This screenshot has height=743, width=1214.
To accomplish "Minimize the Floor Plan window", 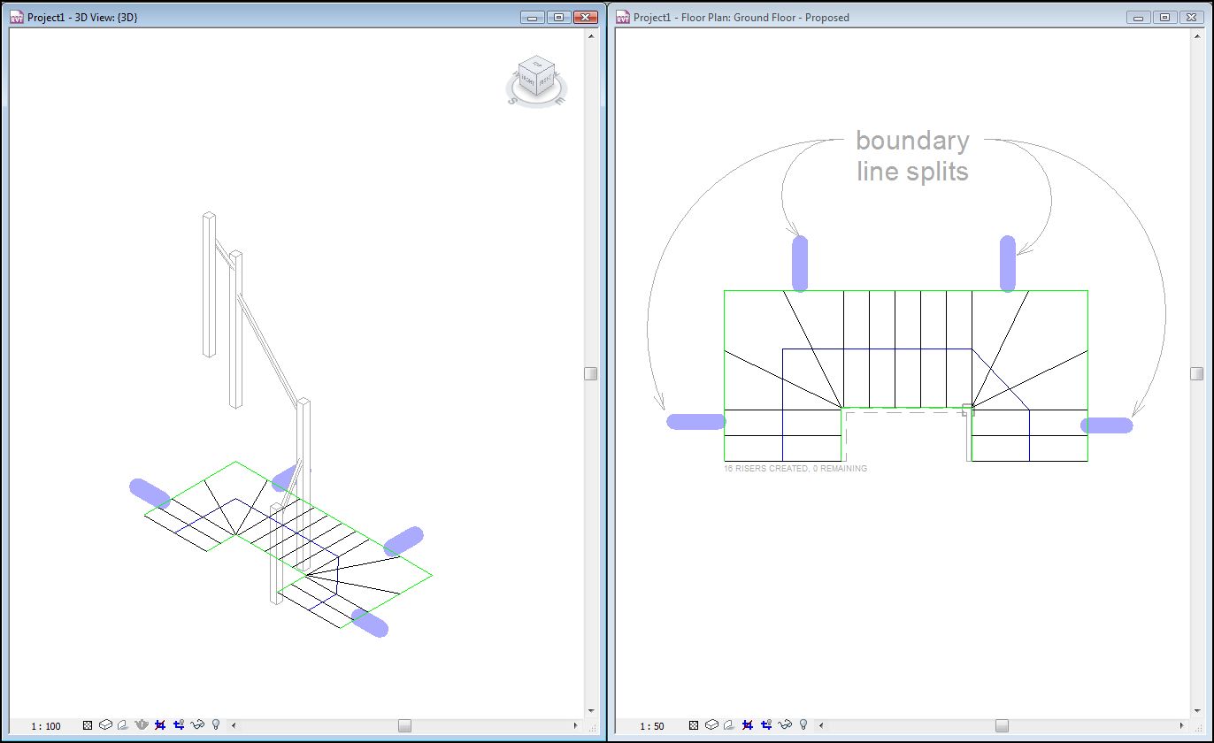I will (x=1139, y=17).
